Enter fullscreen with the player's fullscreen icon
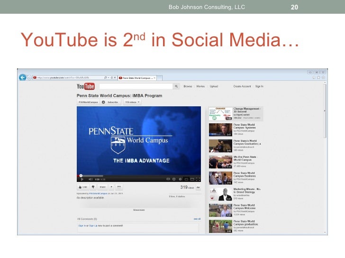The image size is (345, 258). pos(198,179)
